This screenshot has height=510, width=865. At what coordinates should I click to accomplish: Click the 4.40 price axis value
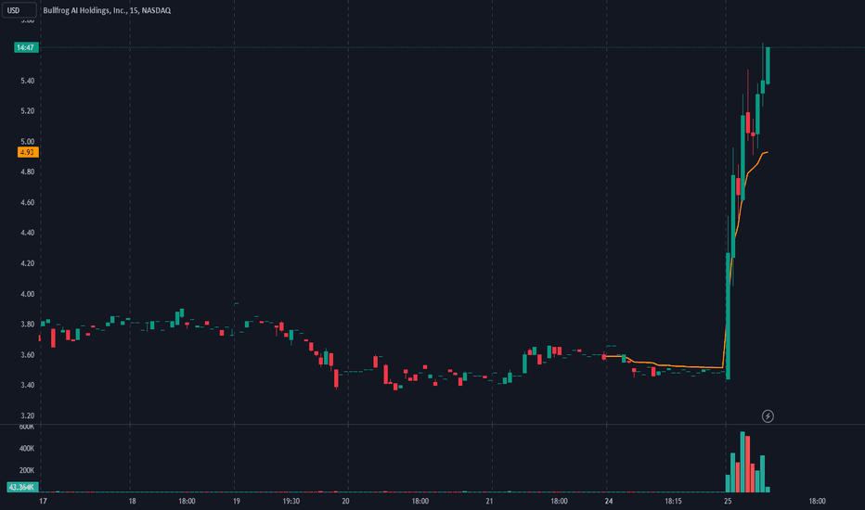click(x=28, y=233)
